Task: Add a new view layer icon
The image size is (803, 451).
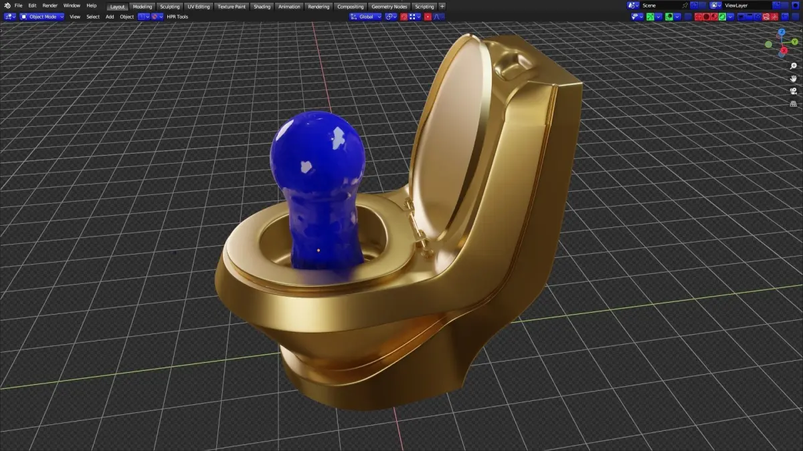Action: 776,5
